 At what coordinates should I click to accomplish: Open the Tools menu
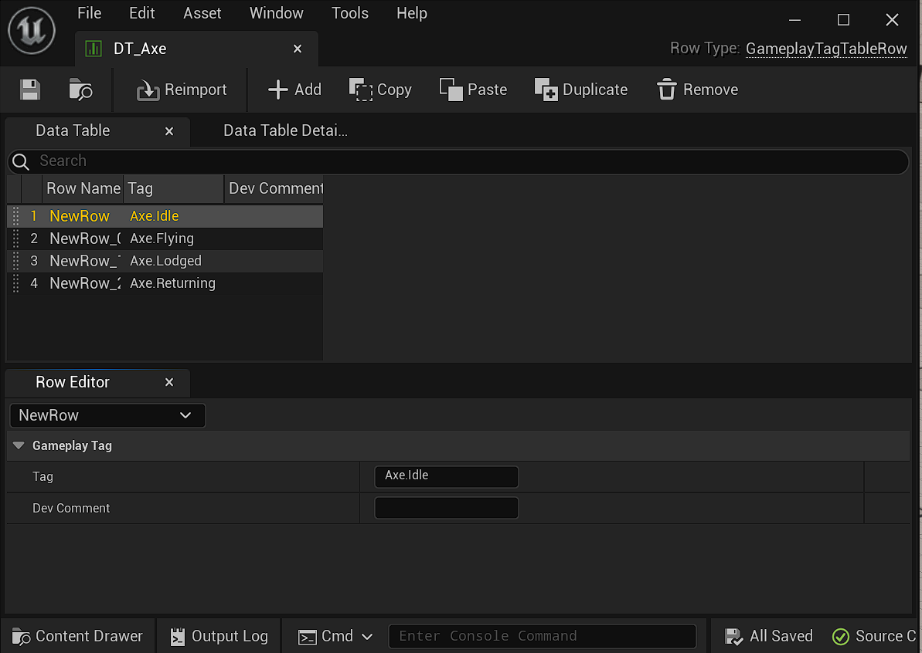(x=350, y=13)
